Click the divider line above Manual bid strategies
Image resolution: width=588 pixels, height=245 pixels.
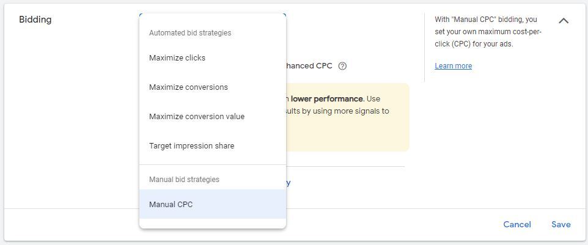click(212, 165)
